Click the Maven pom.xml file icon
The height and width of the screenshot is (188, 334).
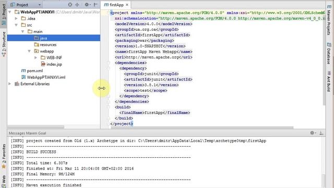23,70
